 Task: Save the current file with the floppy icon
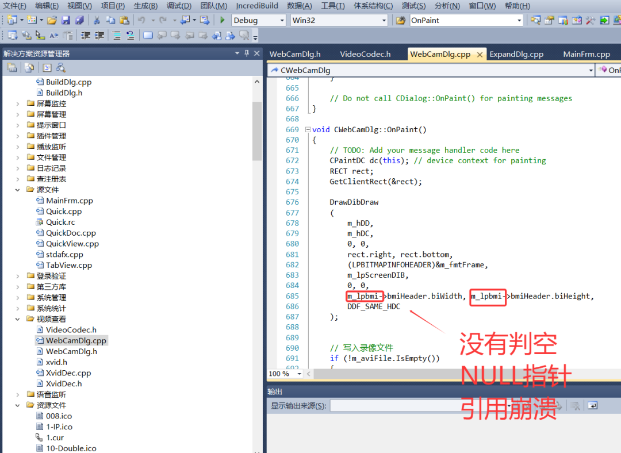pos(66,20)
